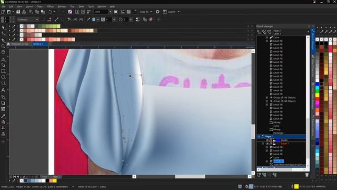This screenshot has height=190, width=337.
Task: Click the New Layer icon in Object Manager
Action: pos(259,175)
